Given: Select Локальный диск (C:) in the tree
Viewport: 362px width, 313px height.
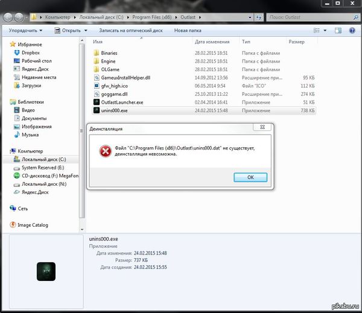Looking at the screenshot, I should [40, 159].
